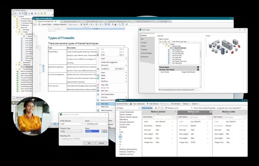Open the All Styles filter dropdown

[x=128, y=108]
